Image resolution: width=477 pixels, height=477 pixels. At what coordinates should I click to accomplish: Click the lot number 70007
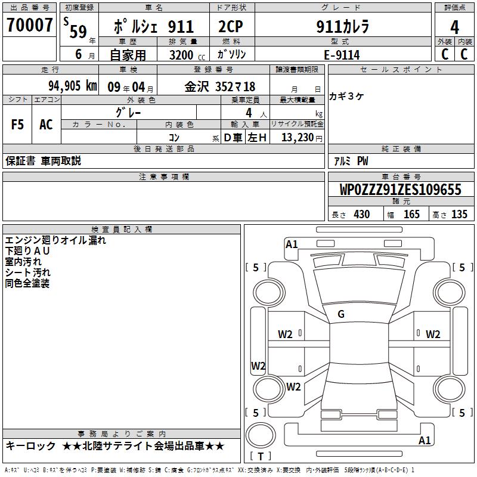pyautogui.click(x=29, y=25)
